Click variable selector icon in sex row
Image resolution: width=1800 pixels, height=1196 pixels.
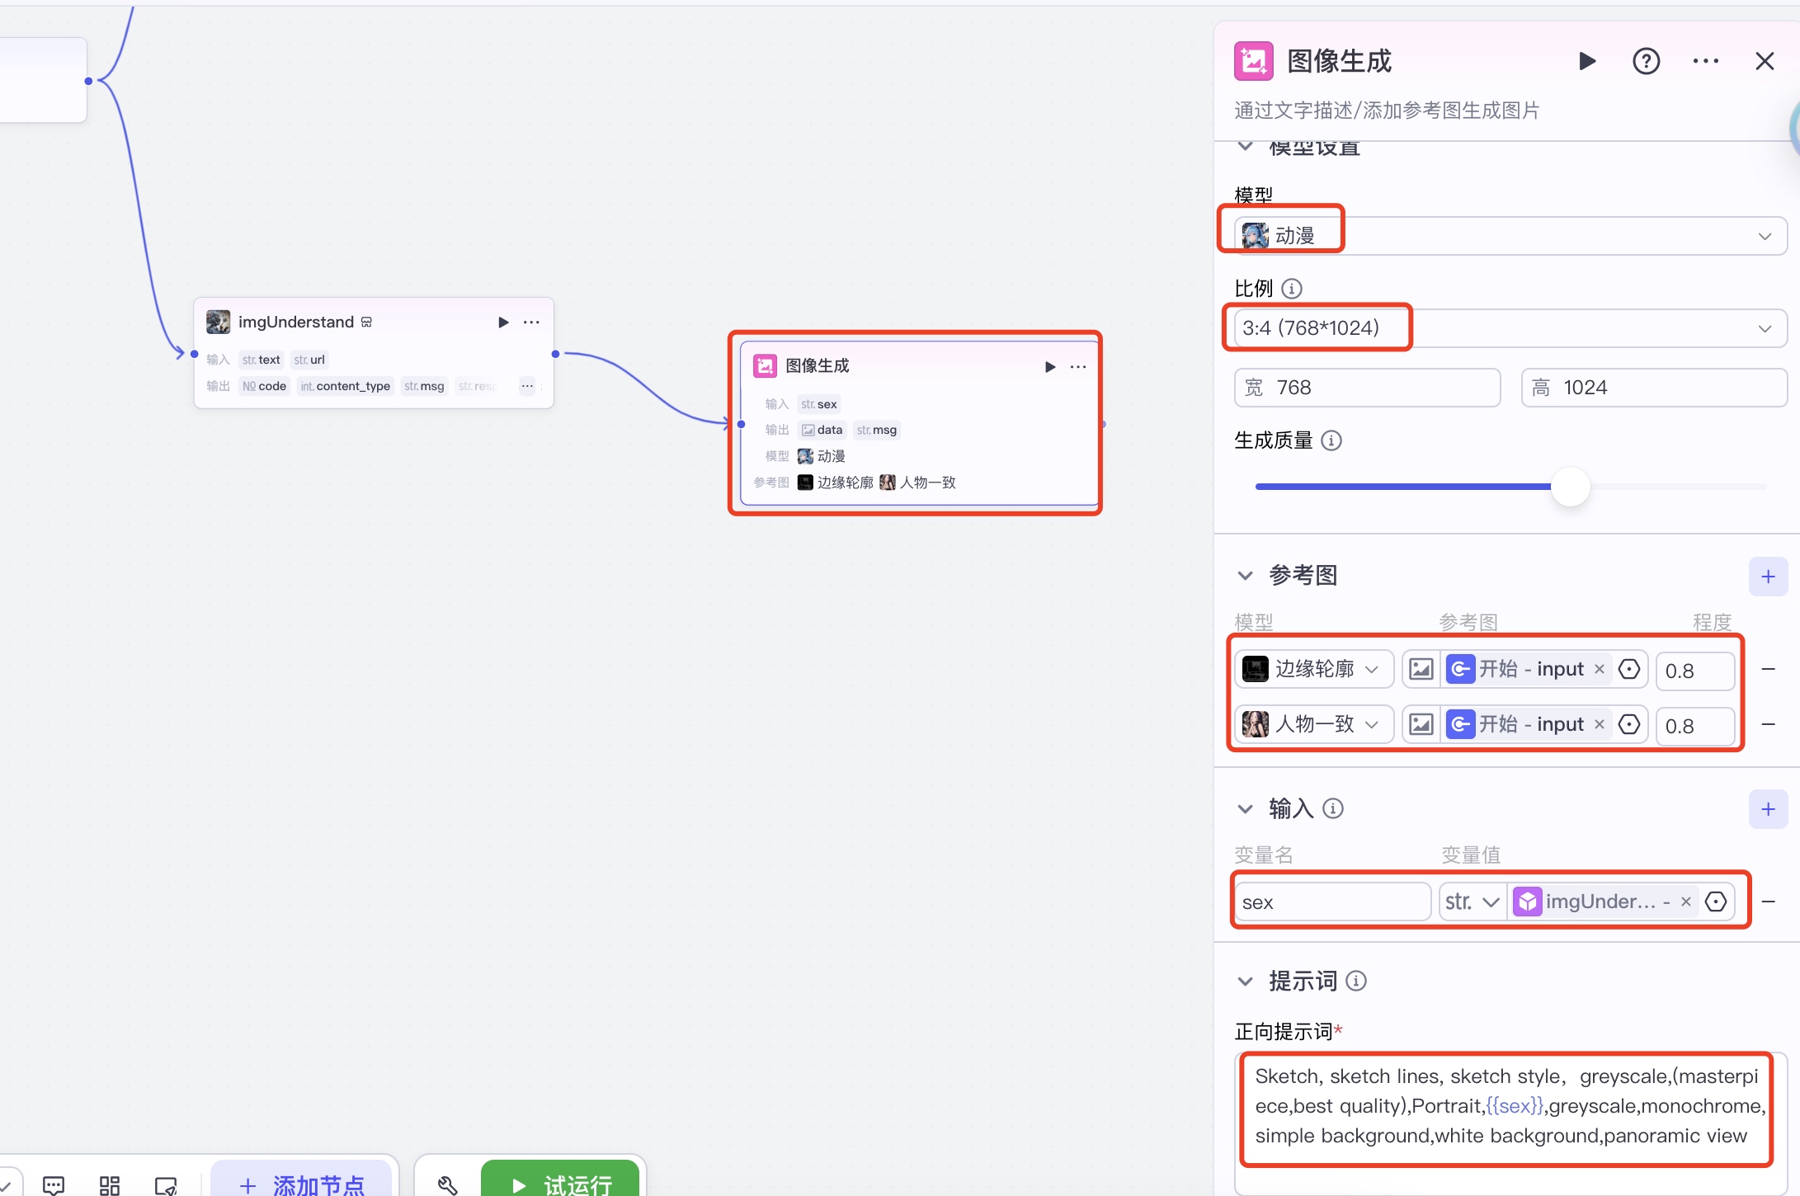[1716, 902]
